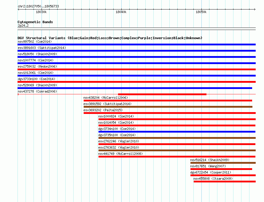This screenshot has height=202, width=264.
Task: Click the chr2:18027050..18056733 coordinate label
Action: pyautogui.click(x=38, y=7)
